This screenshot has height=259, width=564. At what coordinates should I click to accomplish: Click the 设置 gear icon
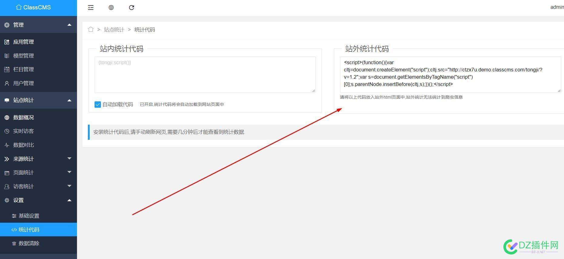click(7, 200)
